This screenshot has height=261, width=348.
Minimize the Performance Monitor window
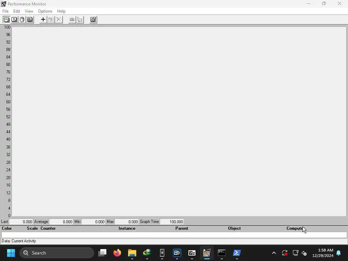[x=309, y=3]
